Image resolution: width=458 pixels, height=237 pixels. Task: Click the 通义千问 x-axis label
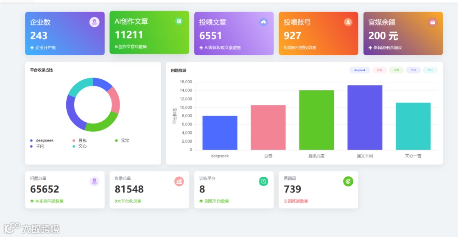coord(365,156)
